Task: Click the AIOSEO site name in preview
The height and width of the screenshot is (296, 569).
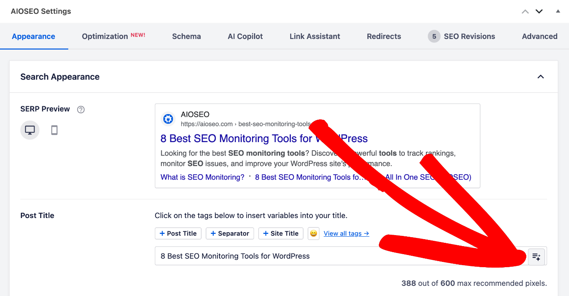Action: pos(195,115)
